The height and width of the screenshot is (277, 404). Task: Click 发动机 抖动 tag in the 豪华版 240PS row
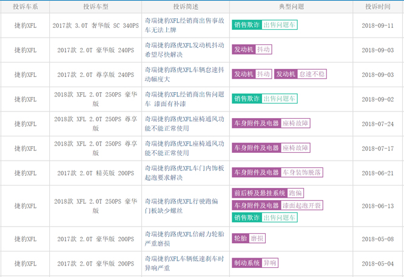tap(252, 50)
